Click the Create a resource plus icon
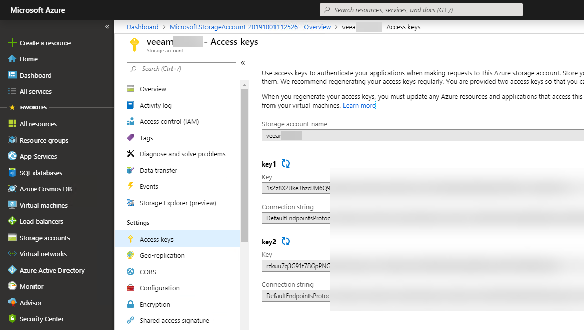This screenshot has width=584, height=330. [x=12, y=43]
